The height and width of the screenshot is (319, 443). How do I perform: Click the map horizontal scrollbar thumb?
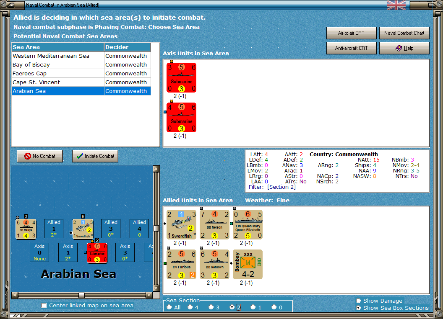point(82,295)
